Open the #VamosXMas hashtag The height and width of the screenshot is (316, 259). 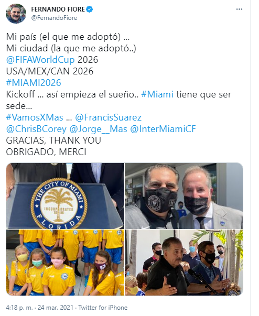pos(35,117)
